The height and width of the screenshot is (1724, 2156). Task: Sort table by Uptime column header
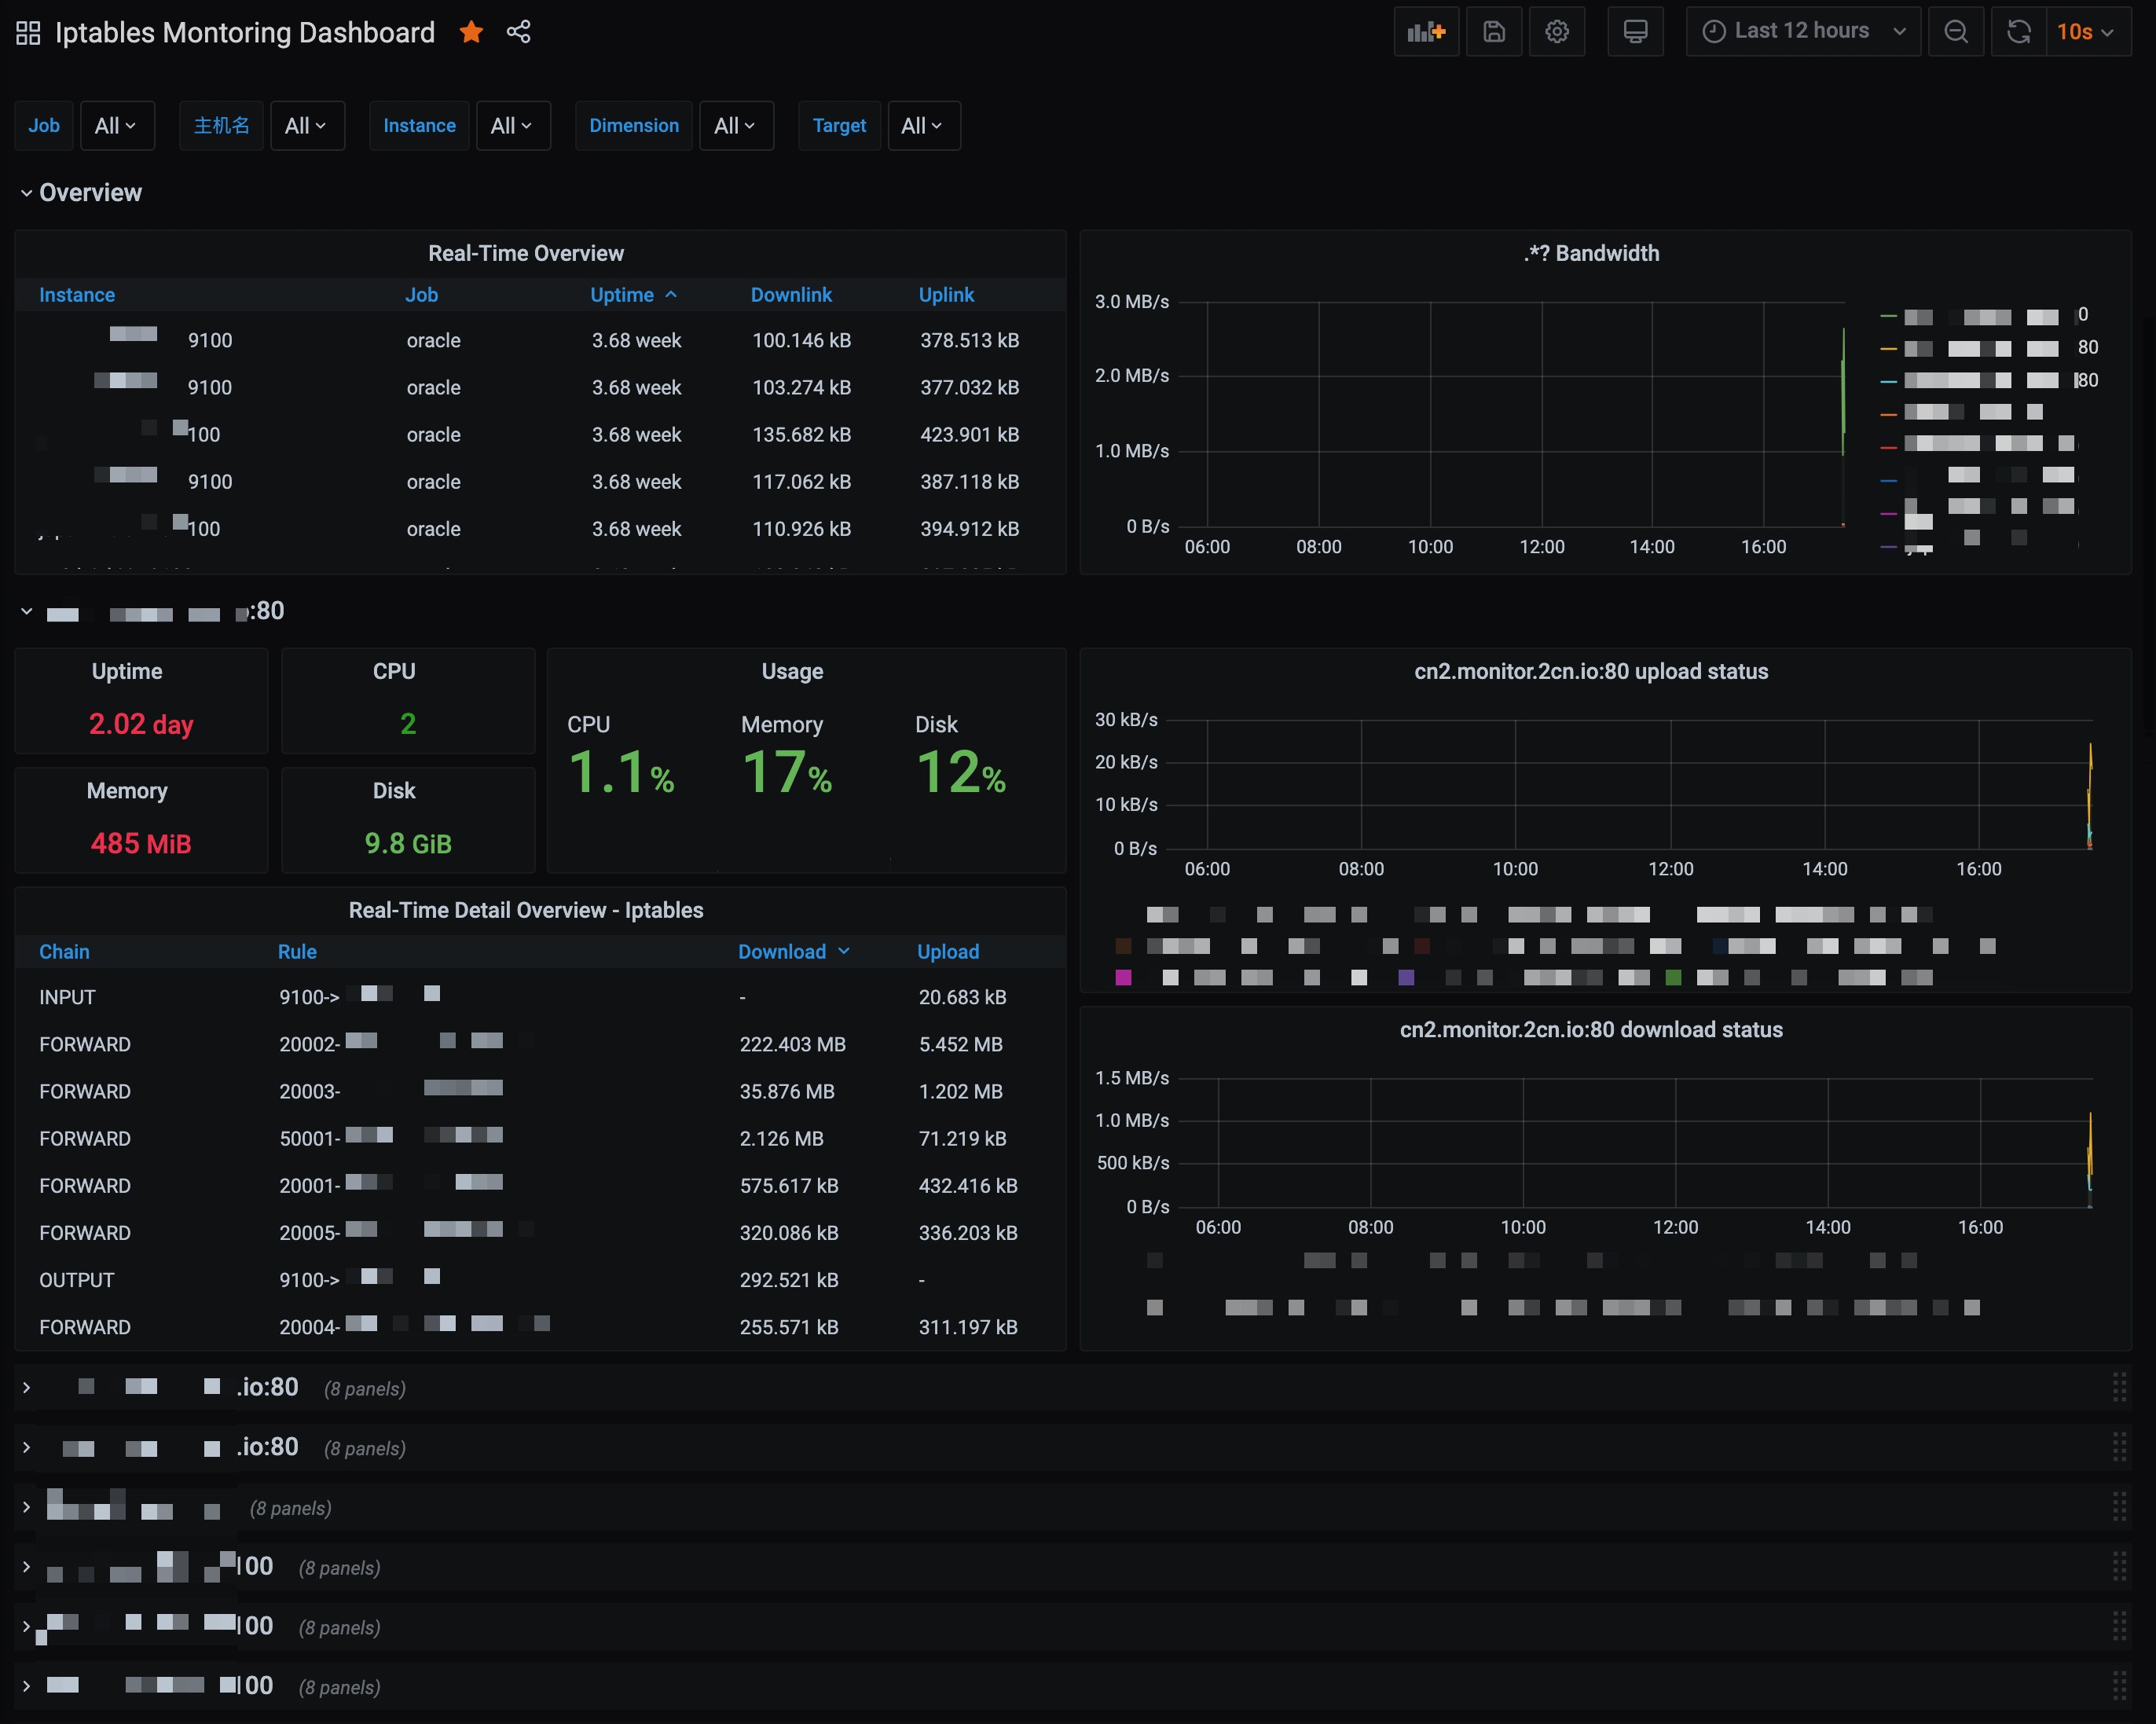coord(622,295)
